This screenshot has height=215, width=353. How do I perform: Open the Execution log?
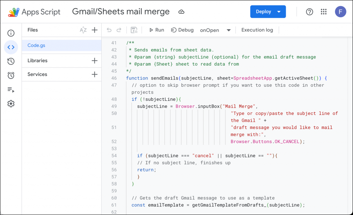point(257,30)
